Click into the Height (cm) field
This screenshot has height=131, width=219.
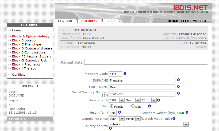click(x=112, y=113)
